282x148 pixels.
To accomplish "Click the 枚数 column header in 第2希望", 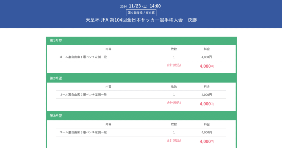I will tap(174, 87).
